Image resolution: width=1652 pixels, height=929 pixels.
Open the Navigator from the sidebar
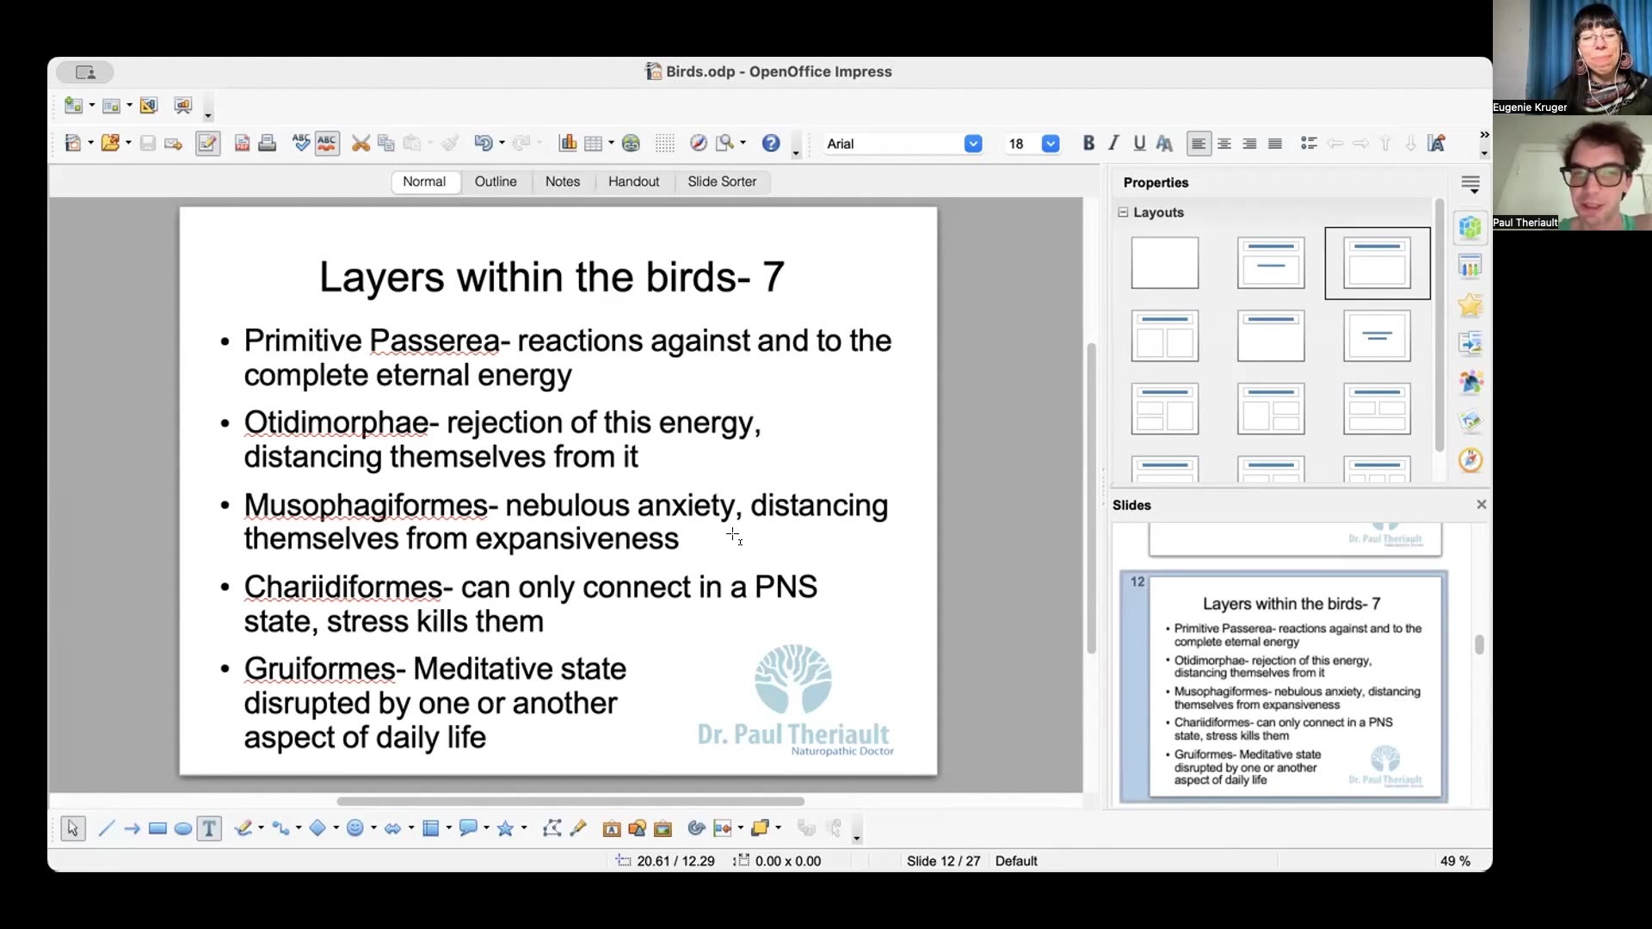point(1471,461)
